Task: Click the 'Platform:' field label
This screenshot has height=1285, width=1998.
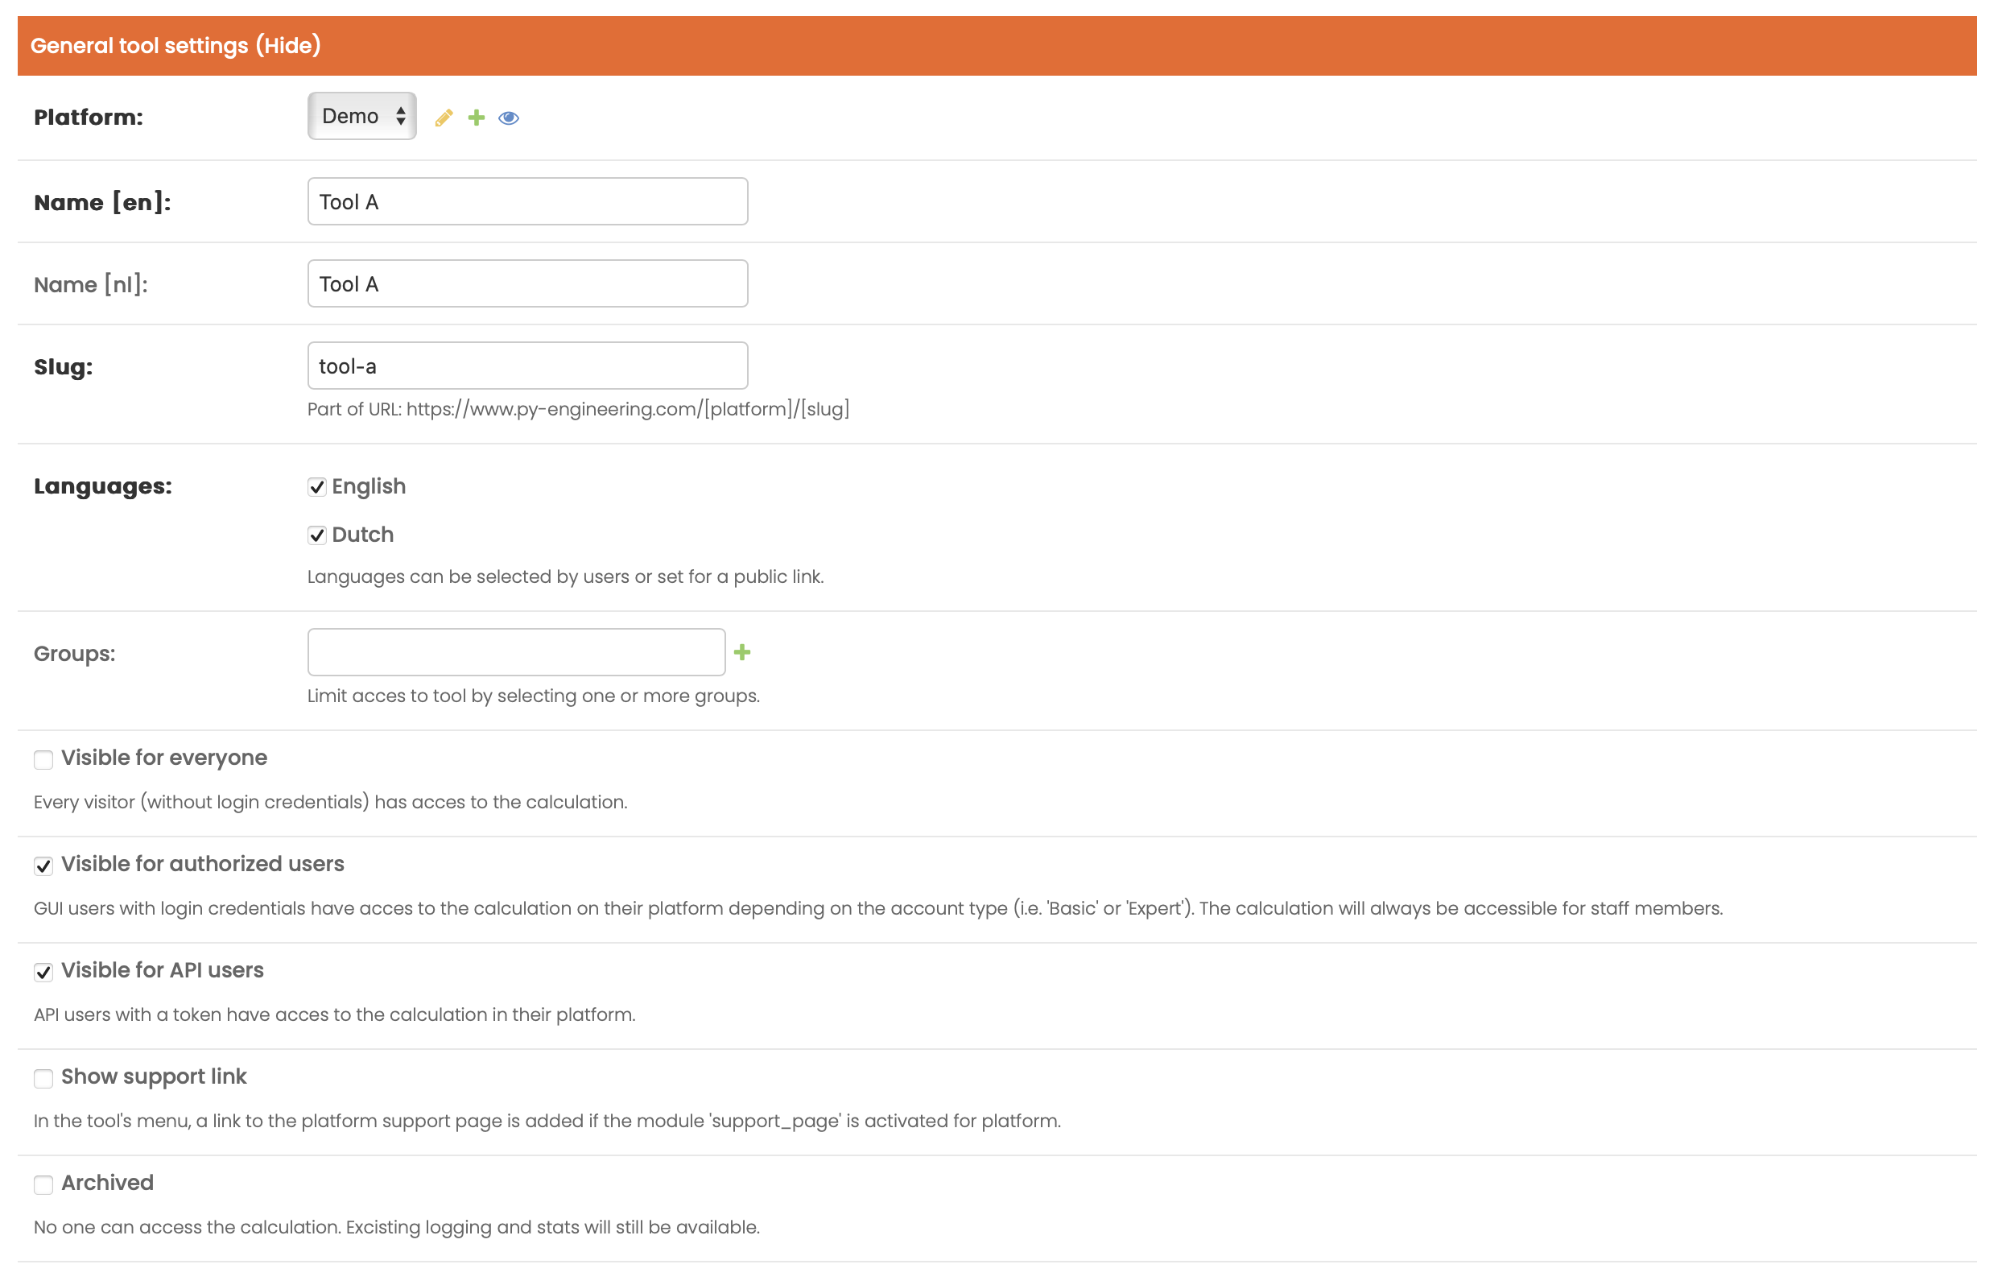Action: (x=89, y=118)
